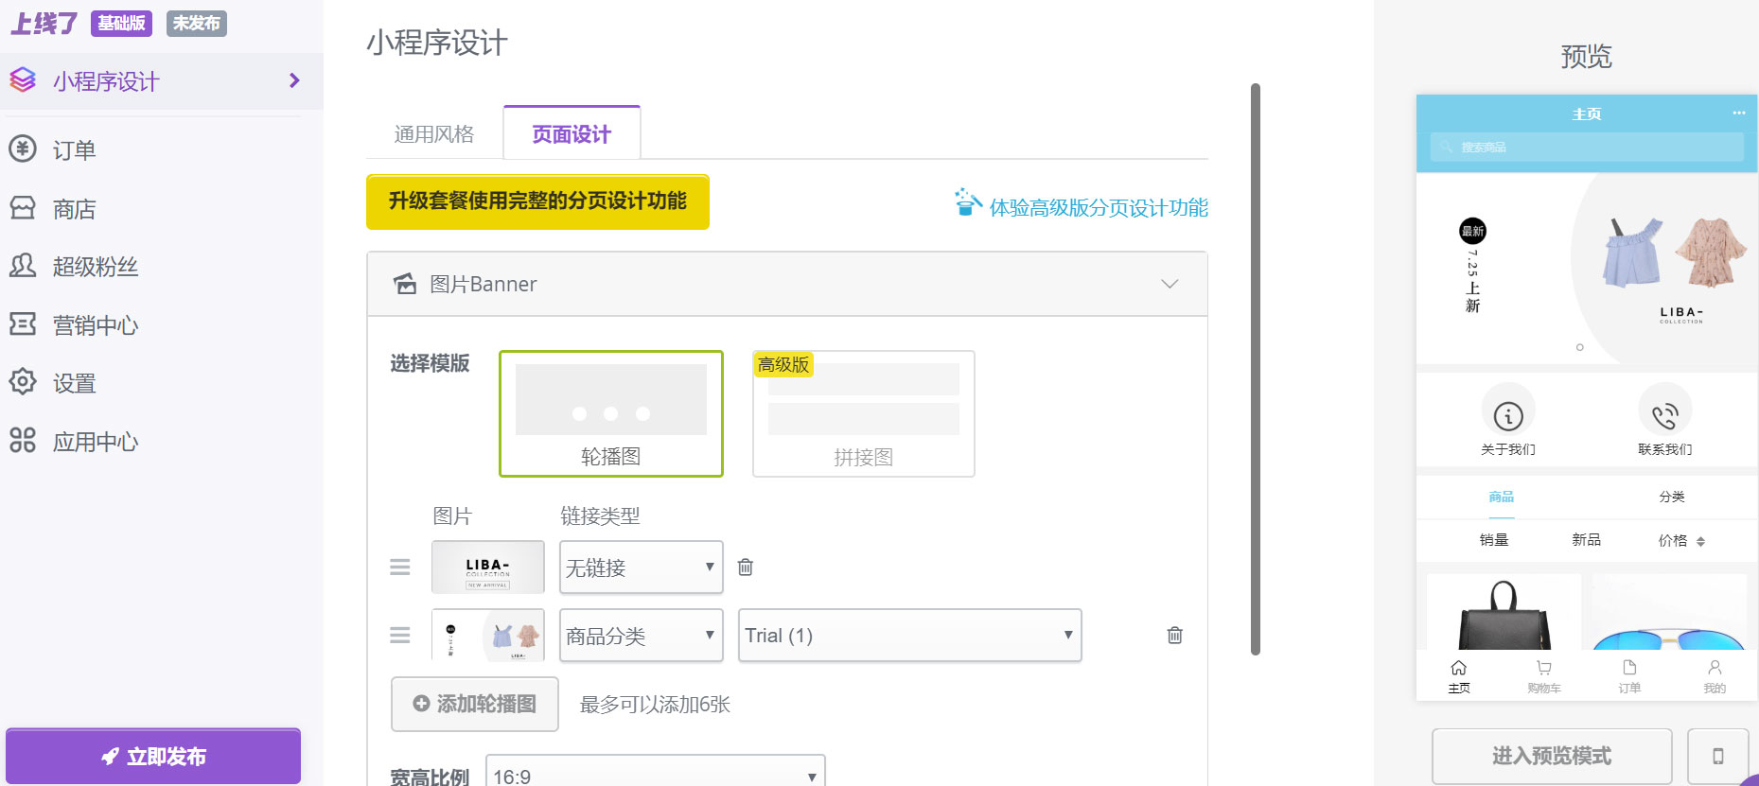Click the 商店 store icon
1759x786 pixels.
pyautogui.click(x=23, y=208)
